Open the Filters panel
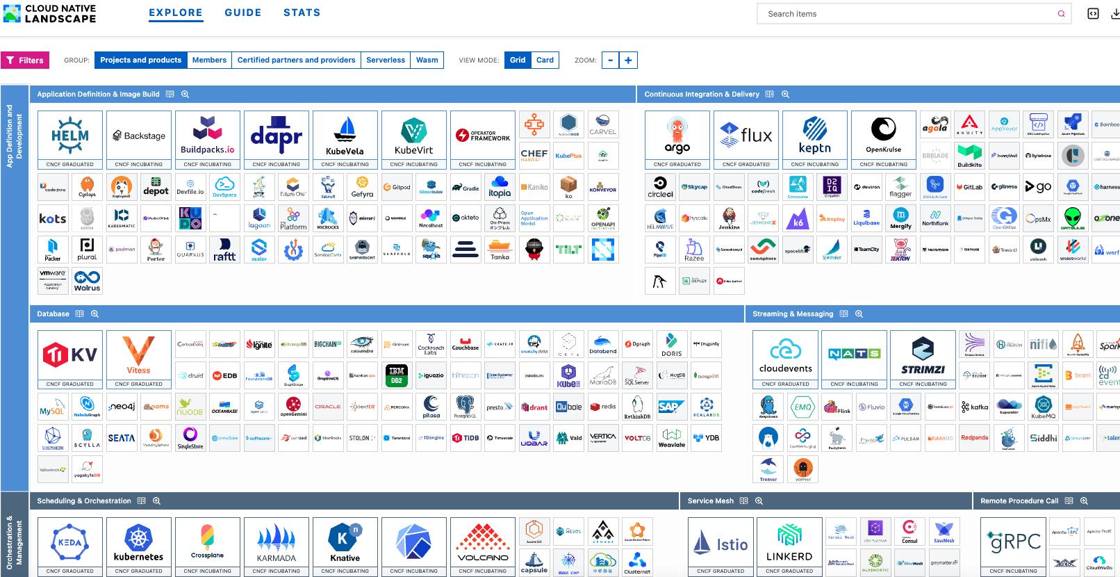 click(25, 60)
